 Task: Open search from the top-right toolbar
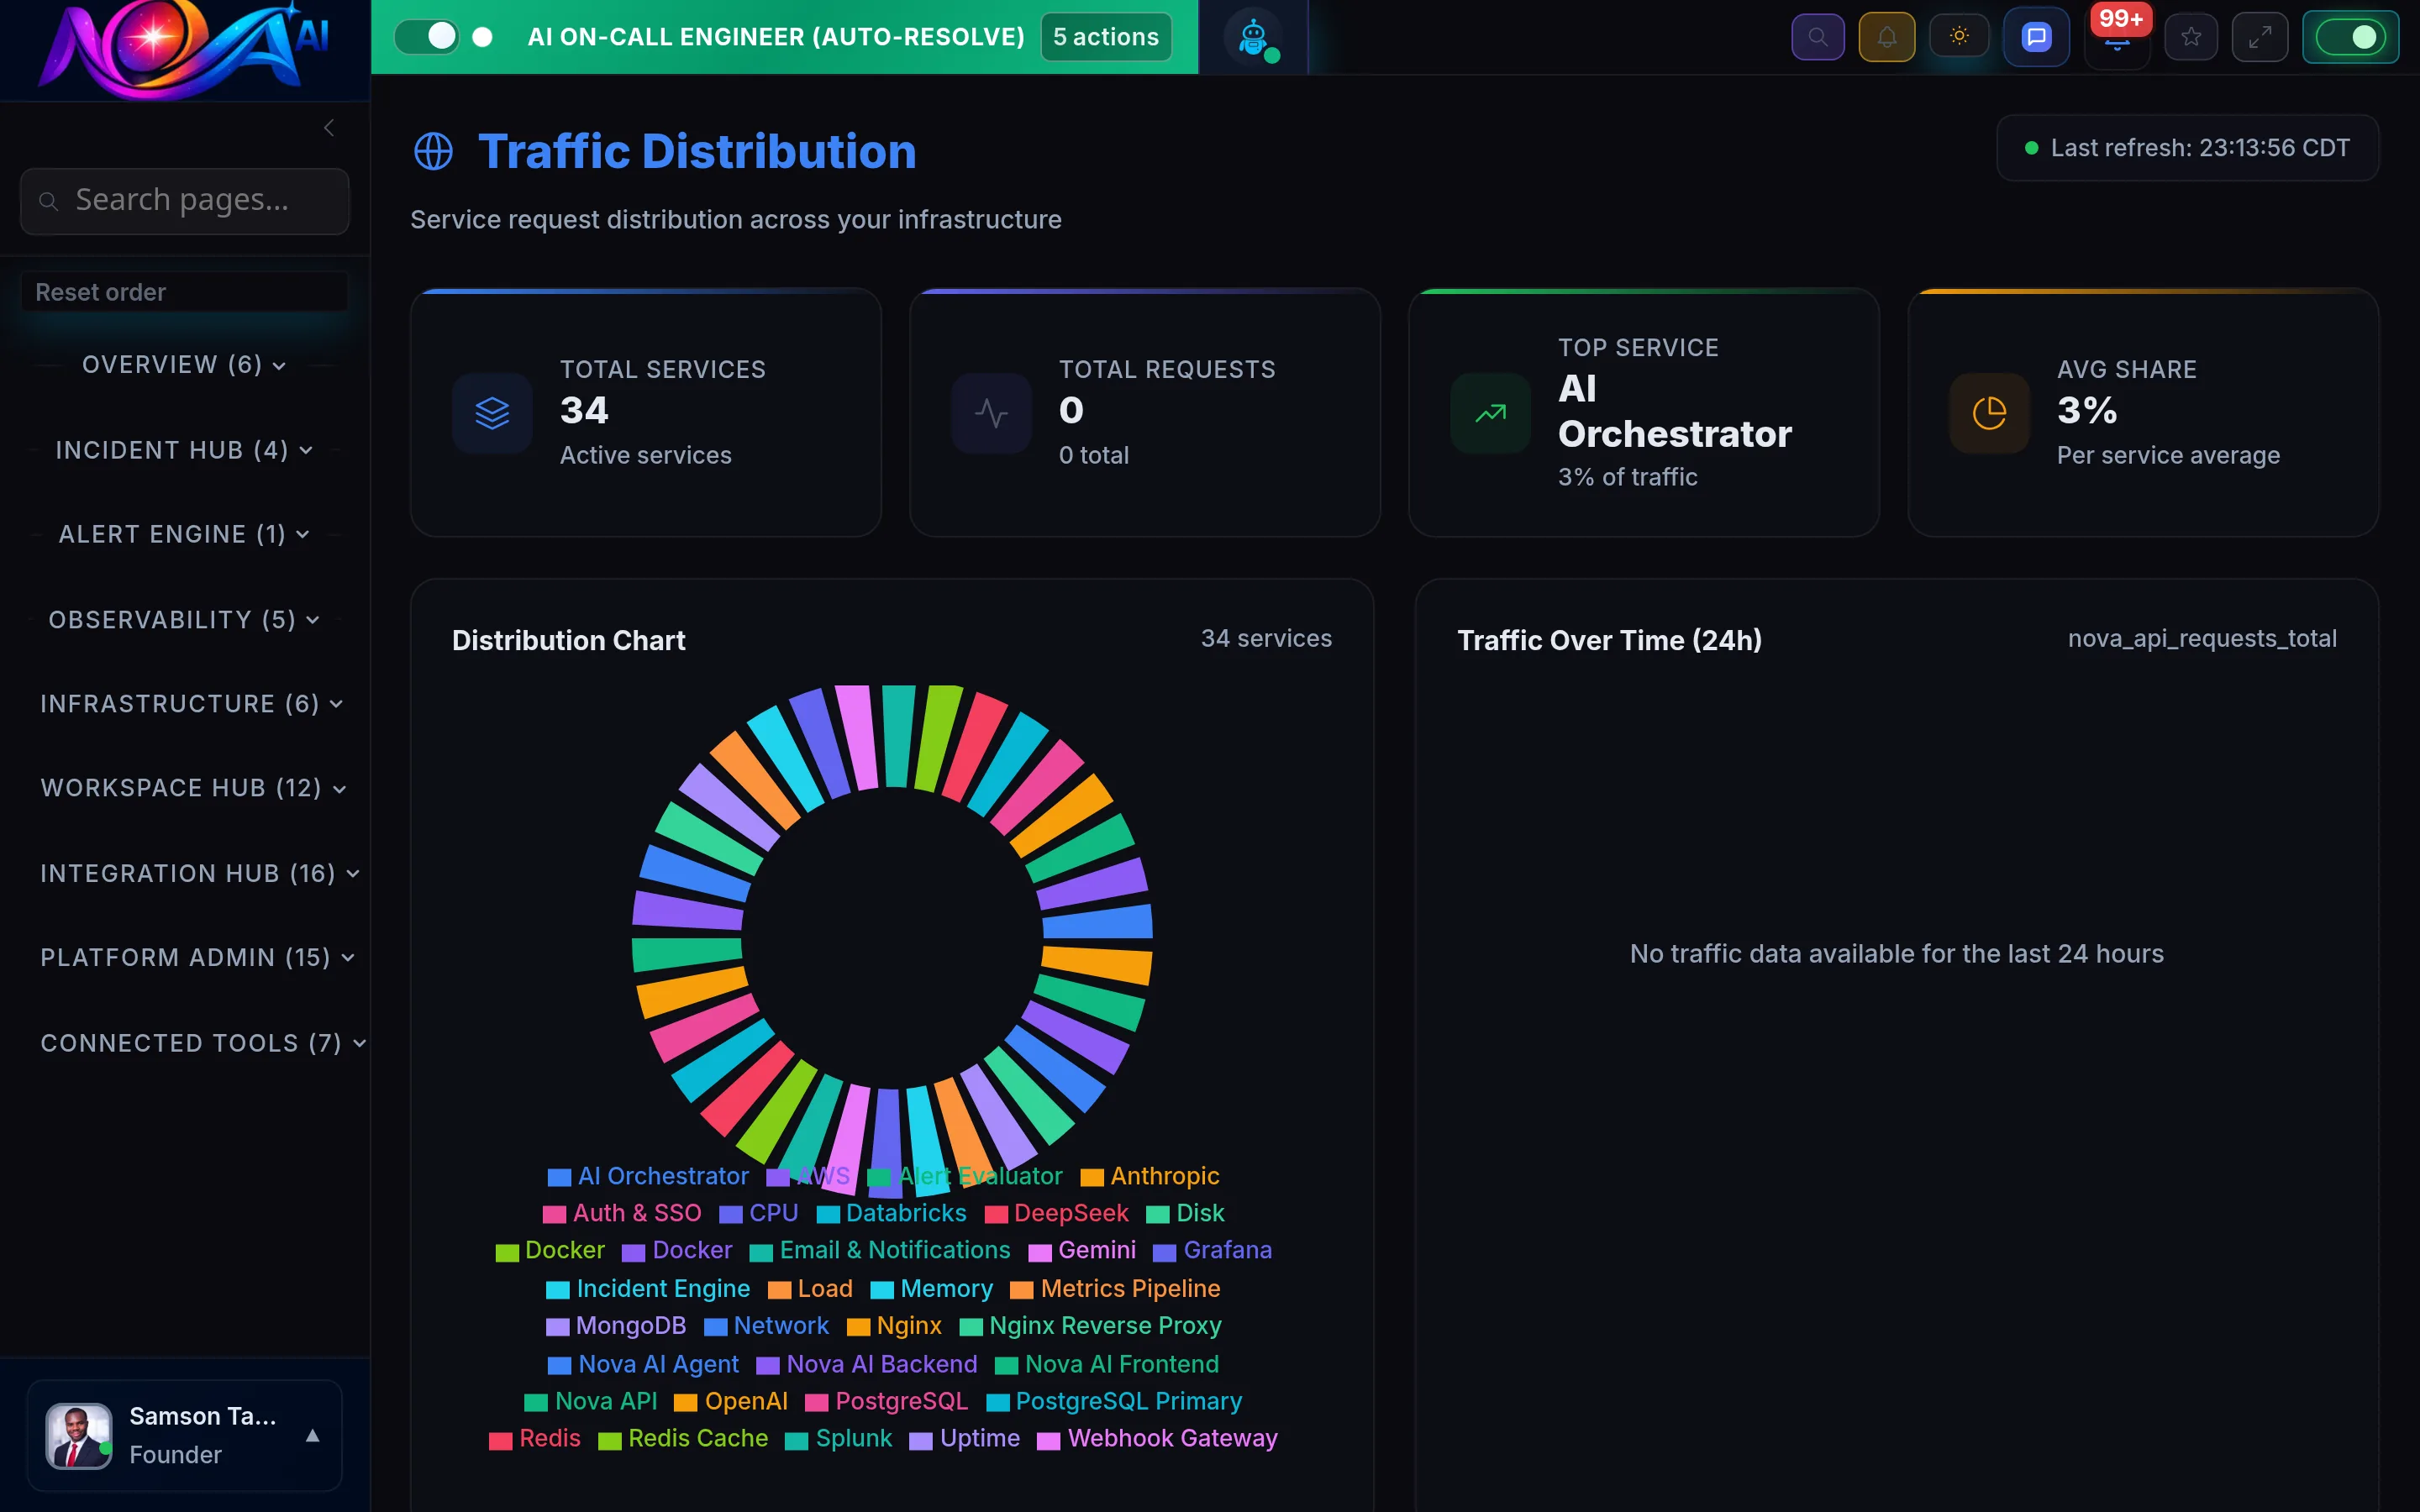(1818, 36)
